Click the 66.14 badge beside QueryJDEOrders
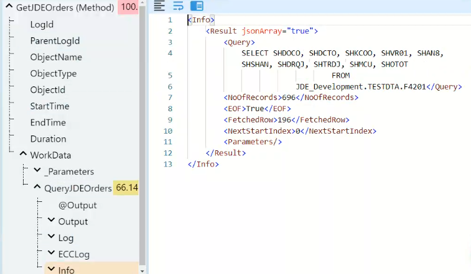 tap(126, 188)
